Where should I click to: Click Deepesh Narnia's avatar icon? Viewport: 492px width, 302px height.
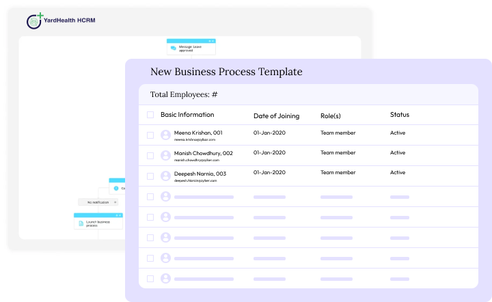(165, 176)
